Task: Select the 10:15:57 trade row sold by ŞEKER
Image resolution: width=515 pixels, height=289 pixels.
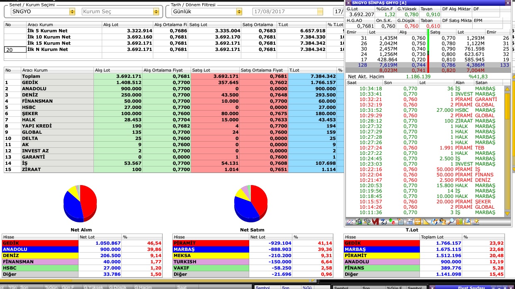Action: click(x=425, y=202)
